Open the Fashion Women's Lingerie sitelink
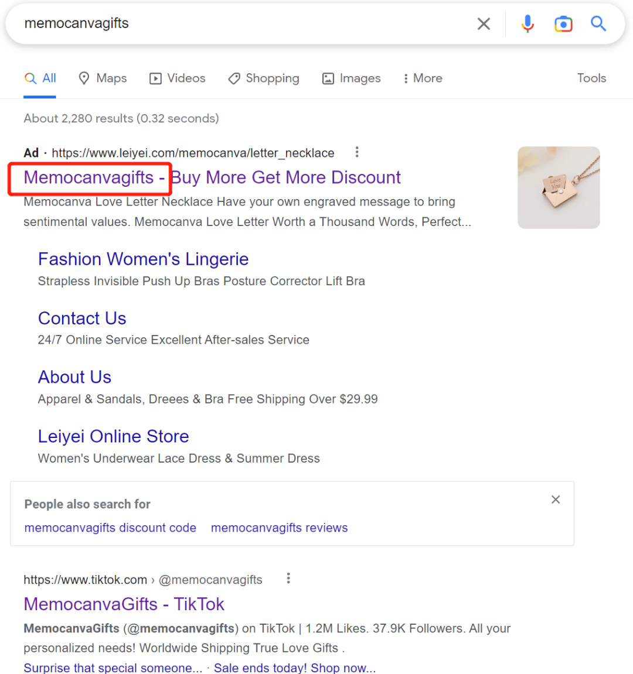Screen dimensions: 633x674 (x=143, y=259)
